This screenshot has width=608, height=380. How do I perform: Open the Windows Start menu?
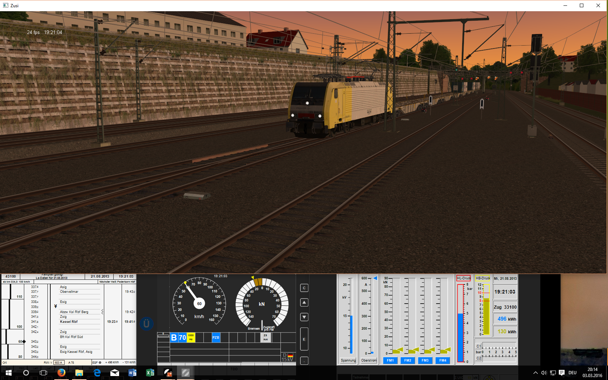pyautogui.click(x=9, y=373)
